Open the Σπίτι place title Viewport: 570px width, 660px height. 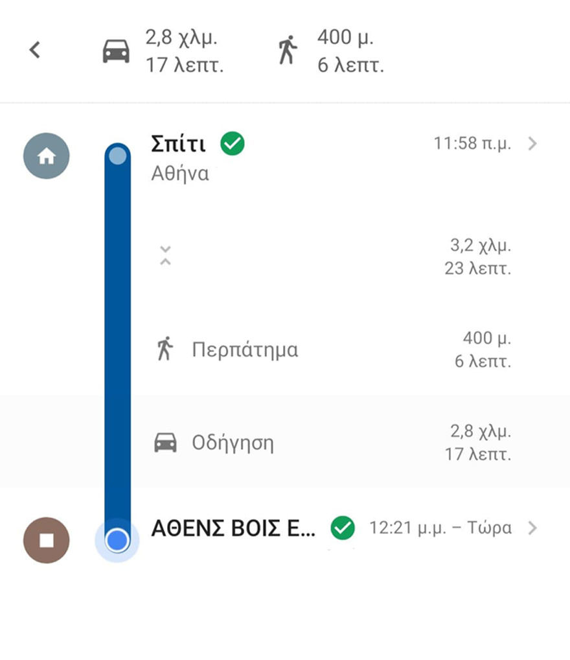coord(178,144)
